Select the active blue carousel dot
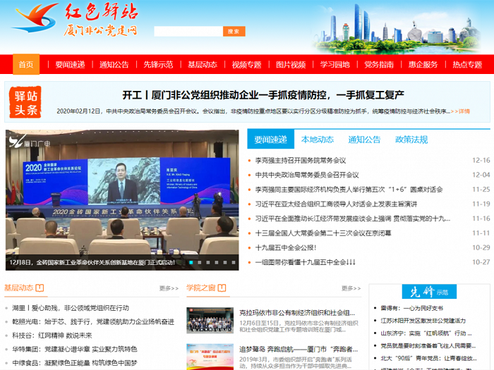494x370 pixels. 191,262
